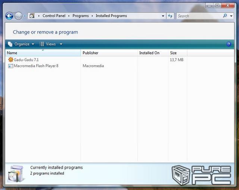Click the greyed-out Forward arrow button
The width and height of the screenshot is (239, 190).
[18, 16]
